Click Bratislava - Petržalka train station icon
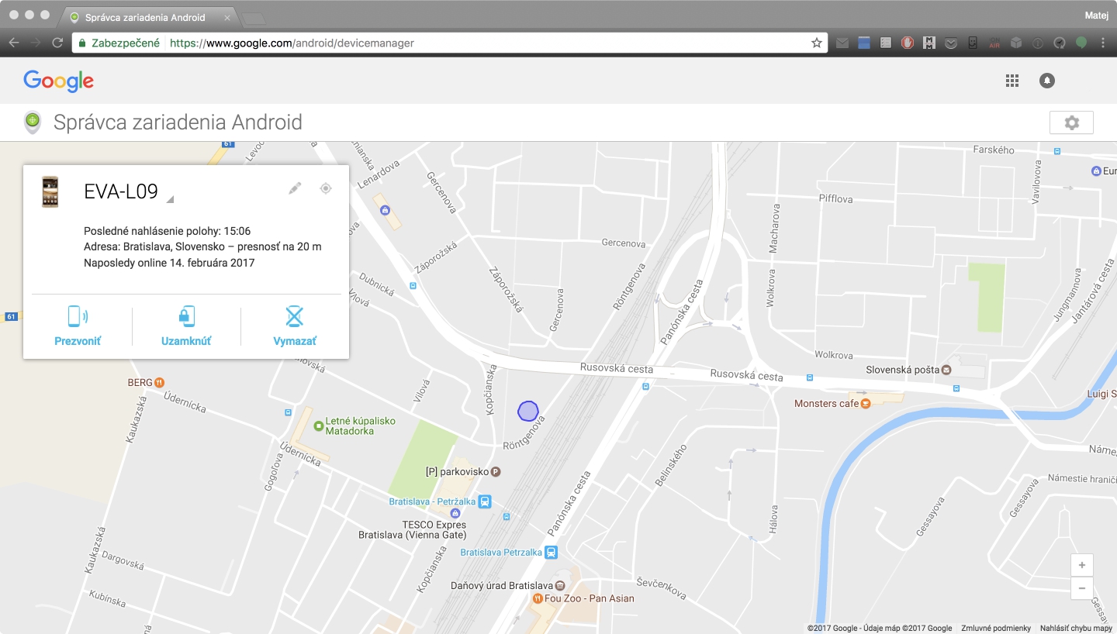Screen dimensions: 1117x634 [x=485, y=501]
